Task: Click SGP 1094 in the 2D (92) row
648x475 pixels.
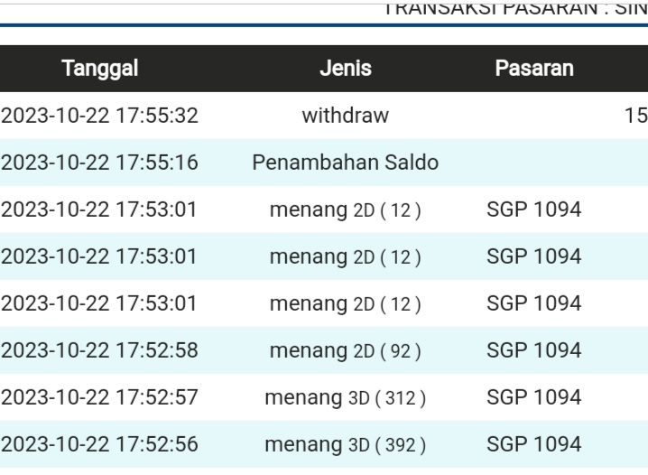Action: pyautogui.click(x=533, y=350)
